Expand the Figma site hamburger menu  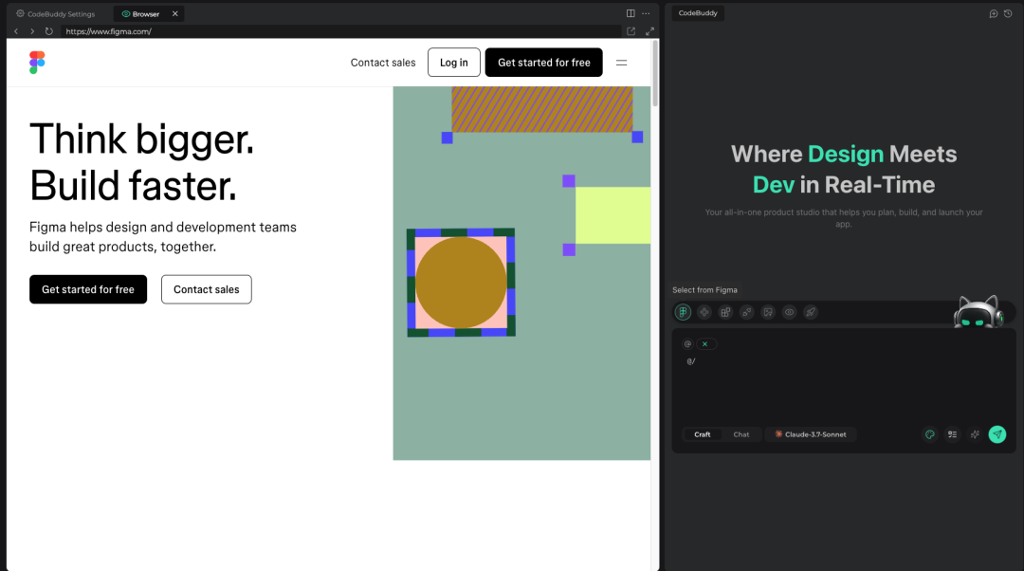[622, 63]
